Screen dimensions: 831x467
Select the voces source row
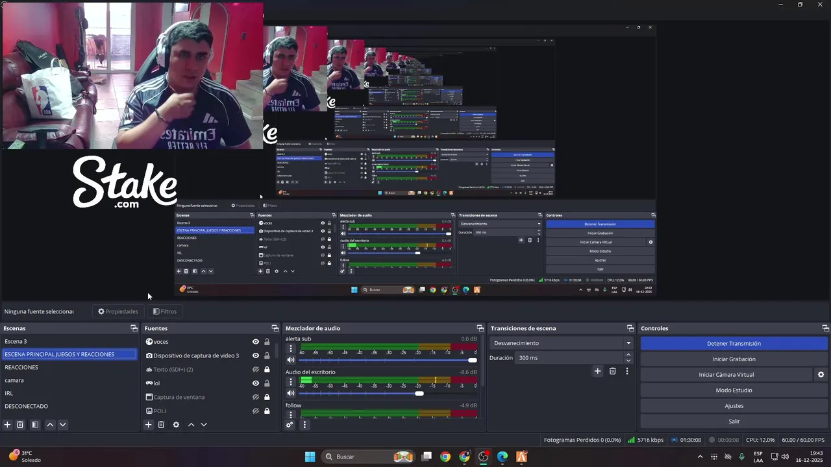(x=208, y=342)
